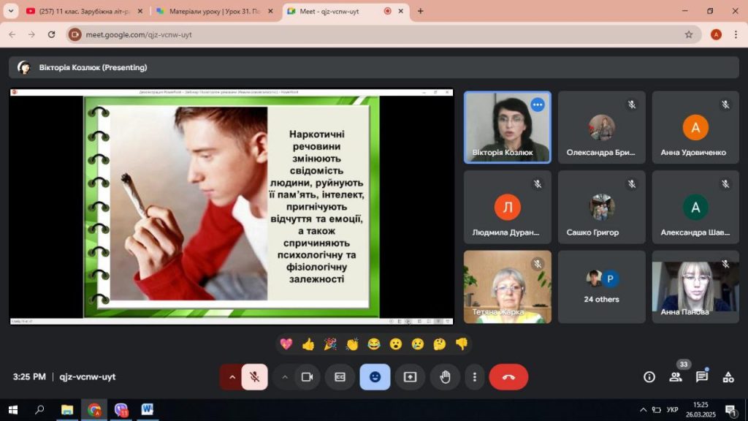This screenshot has width=748, height=421.
Task: Switch to the YouTube 11 клас tab
Action: point(80,11)
